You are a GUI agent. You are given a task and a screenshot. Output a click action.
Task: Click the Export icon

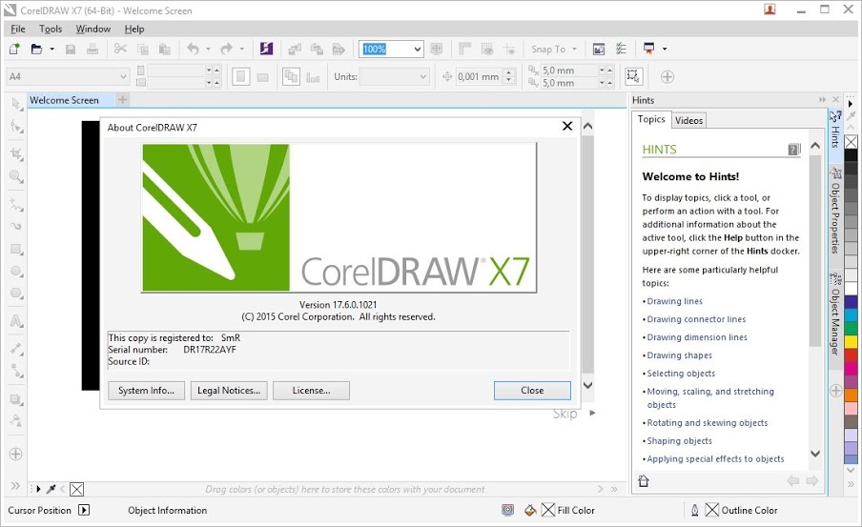[317, 49]
